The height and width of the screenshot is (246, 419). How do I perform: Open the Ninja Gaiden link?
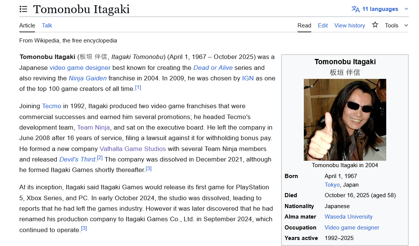pyautogui.click(x=88, y=78)
